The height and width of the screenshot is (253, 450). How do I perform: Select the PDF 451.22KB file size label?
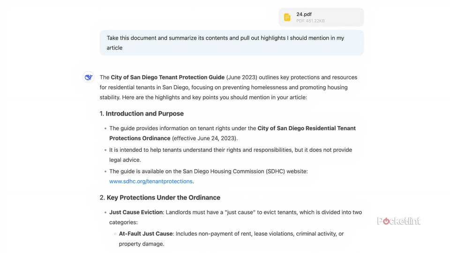pyautogui.click(x=310, y=21)
